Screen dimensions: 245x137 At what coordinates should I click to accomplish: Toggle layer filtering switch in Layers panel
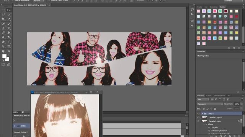click(242, 99)
